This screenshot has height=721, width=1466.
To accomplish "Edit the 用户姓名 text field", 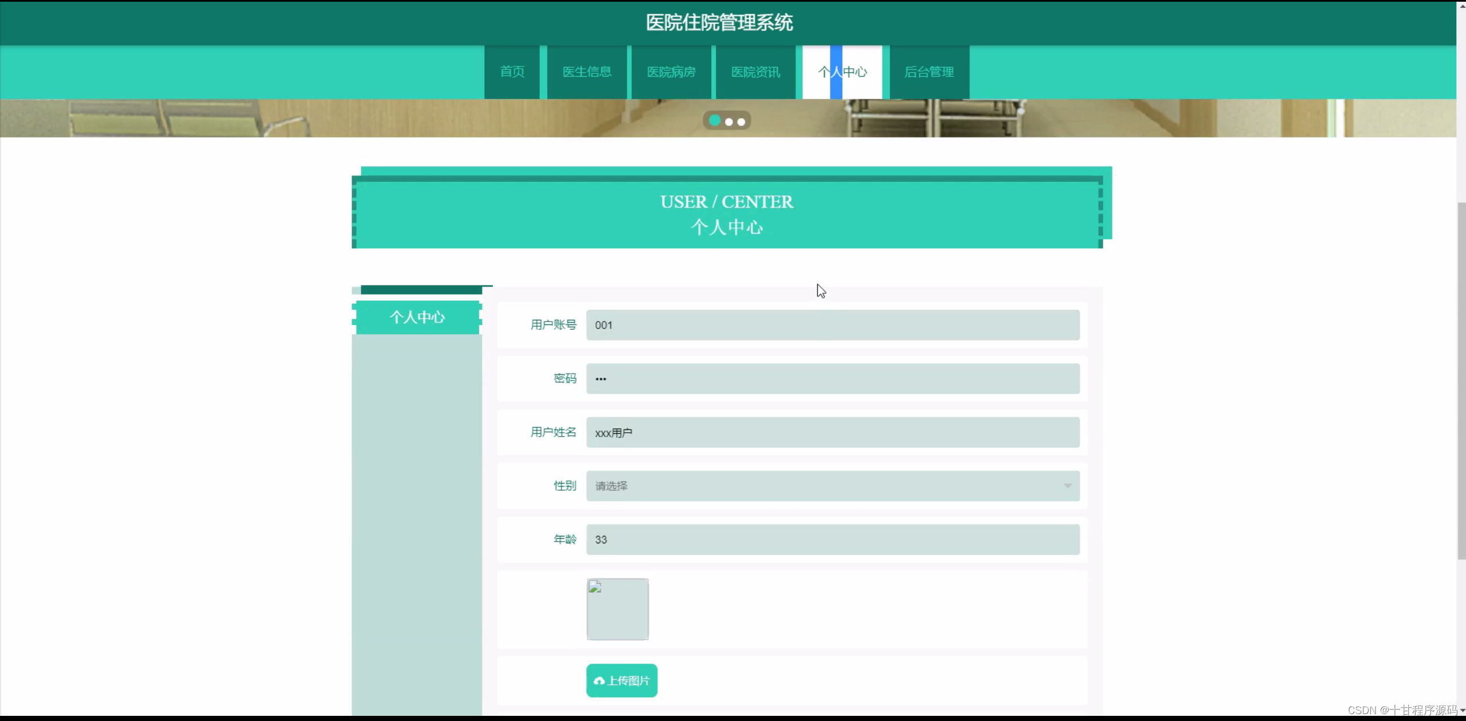I will (832, 432).
